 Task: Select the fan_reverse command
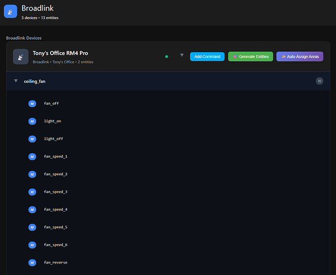click(x=56, y=262)
